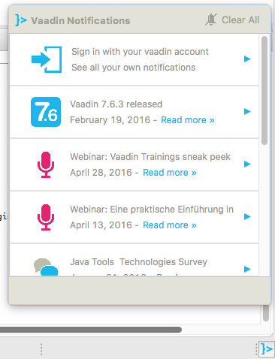This screenshot has width=275, height=359.
Task: Expand the Sign in notification arrow
Action: [x=247, y=59]
